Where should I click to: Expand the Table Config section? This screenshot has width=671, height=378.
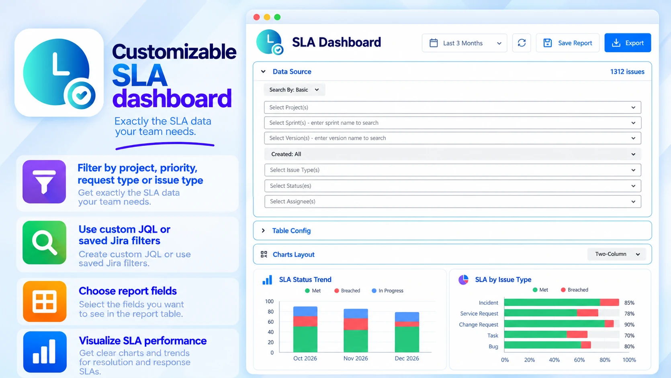pyautogui.click(x=263, y=231)
